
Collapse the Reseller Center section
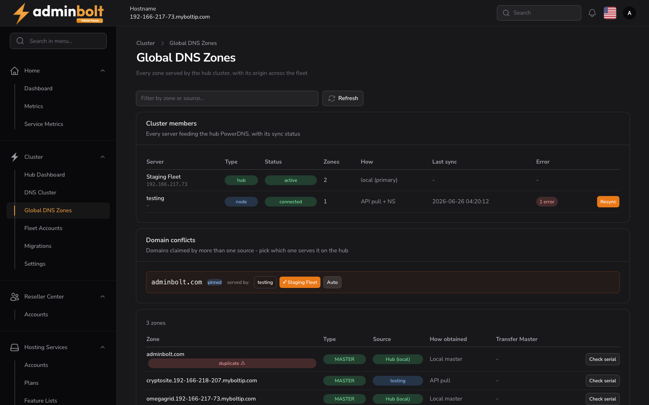coord(103,296)
